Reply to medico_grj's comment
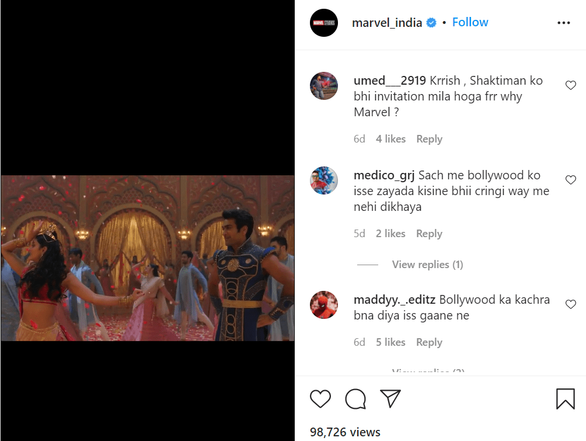Image resolution: width=586 pixels, height=441 pixels. (x=429, y=234)
